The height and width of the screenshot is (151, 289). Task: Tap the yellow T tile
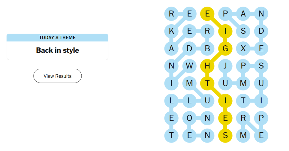click(x=207, y=83)
